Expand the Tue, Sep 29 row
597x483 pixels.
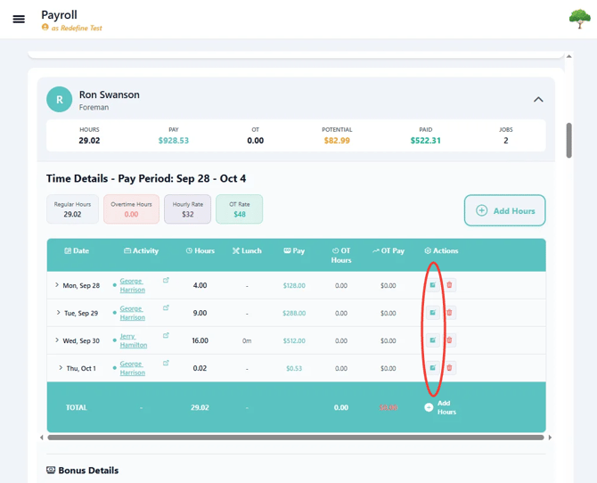coord(58,313)
